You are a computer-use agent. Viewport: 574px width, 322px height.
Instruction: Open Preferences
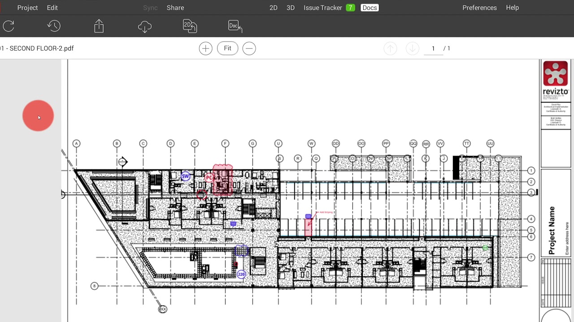pyautogui.click(x=479, y=8)
